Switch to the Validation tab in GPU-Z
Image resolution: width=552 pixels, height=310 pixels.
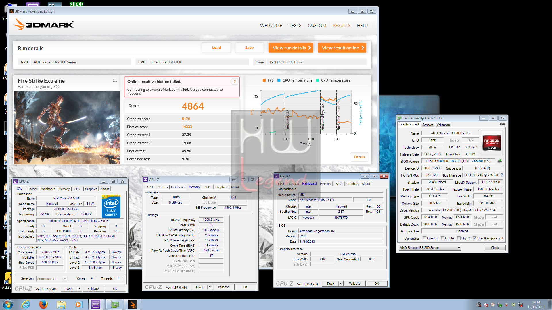pyautogui.click(x=443, y=125)
